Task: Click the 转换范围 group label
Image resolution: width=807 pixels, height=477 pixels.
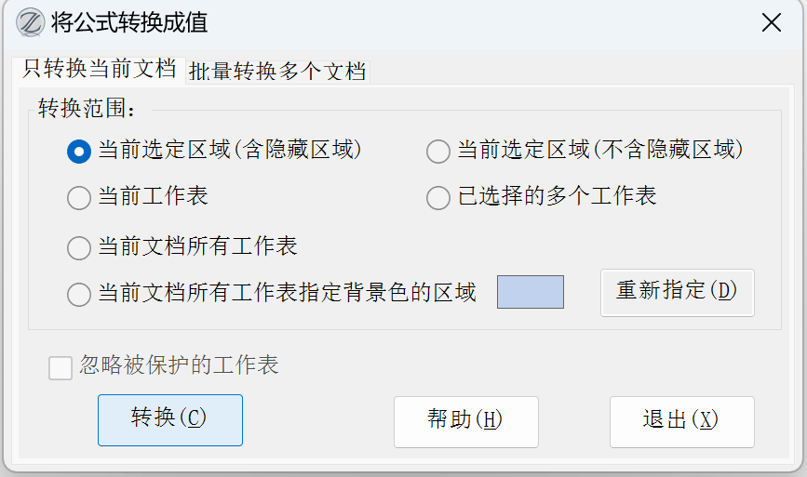Action: pos(87,109)
